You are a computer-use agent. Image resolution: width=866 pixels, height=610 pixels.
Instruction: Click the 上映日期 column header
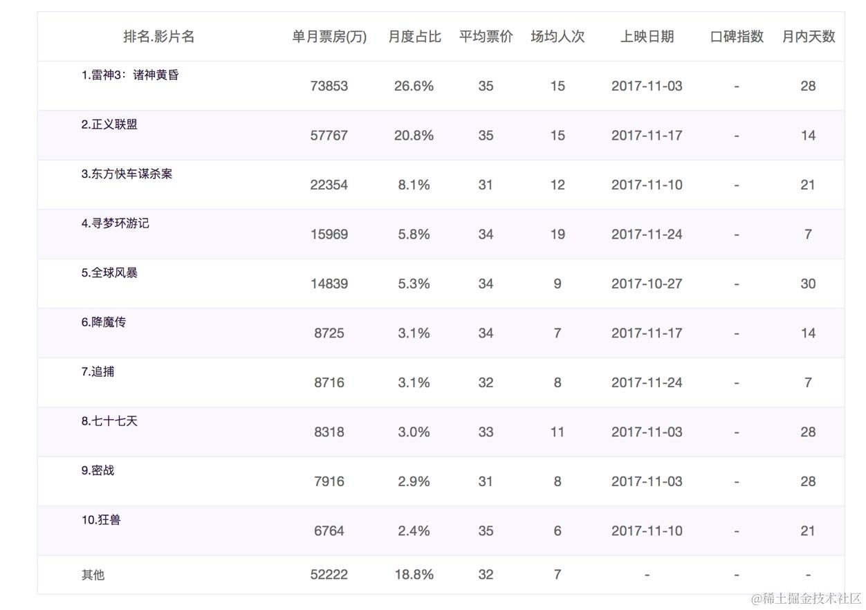[x=647, y=37]
